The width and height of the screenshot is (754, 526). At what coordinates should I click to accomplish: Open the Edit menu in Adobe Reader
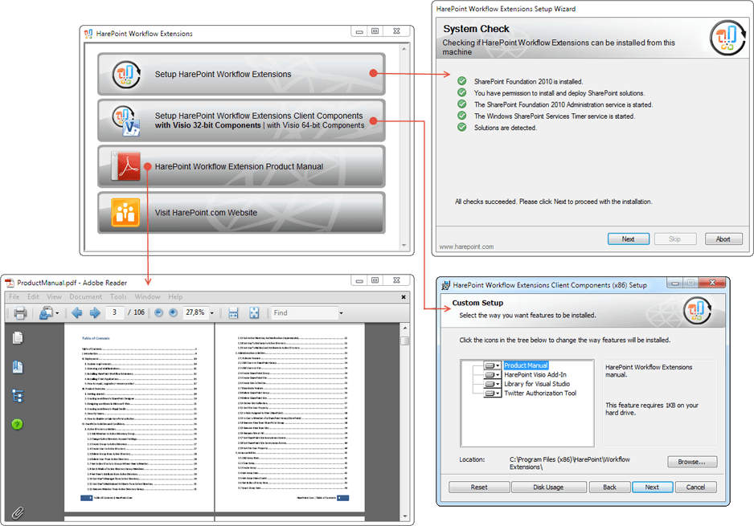(x=33, y=297)
